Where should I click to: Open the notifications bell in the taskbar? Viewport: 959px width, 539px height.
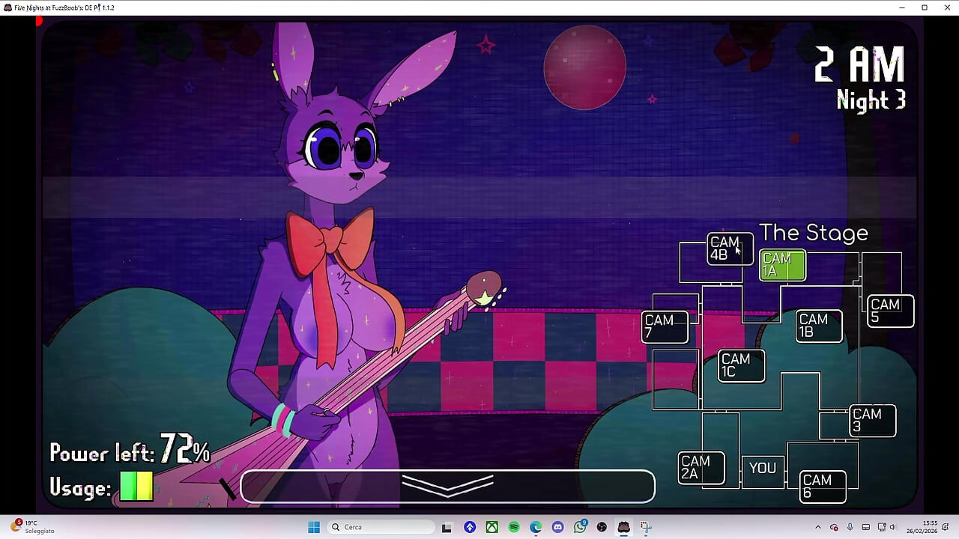click(946, 527)
